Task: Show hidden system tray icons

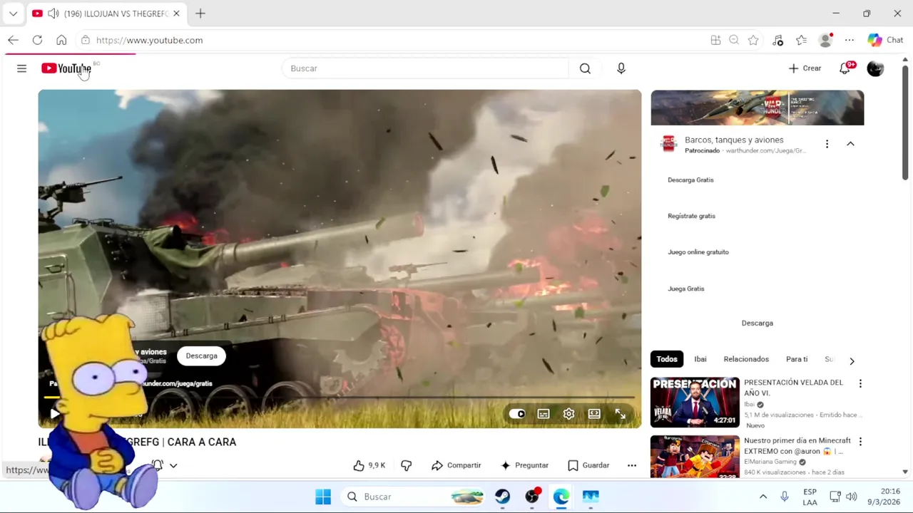Action: [x=762, y=497]
